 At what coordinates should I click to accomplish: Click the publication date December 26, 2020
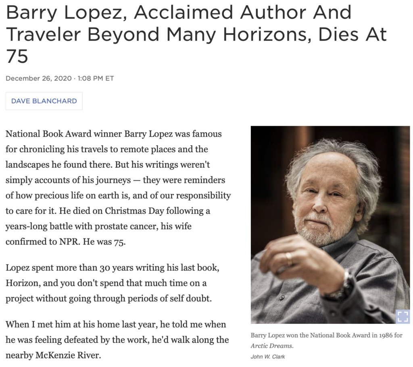pos(38,78)
